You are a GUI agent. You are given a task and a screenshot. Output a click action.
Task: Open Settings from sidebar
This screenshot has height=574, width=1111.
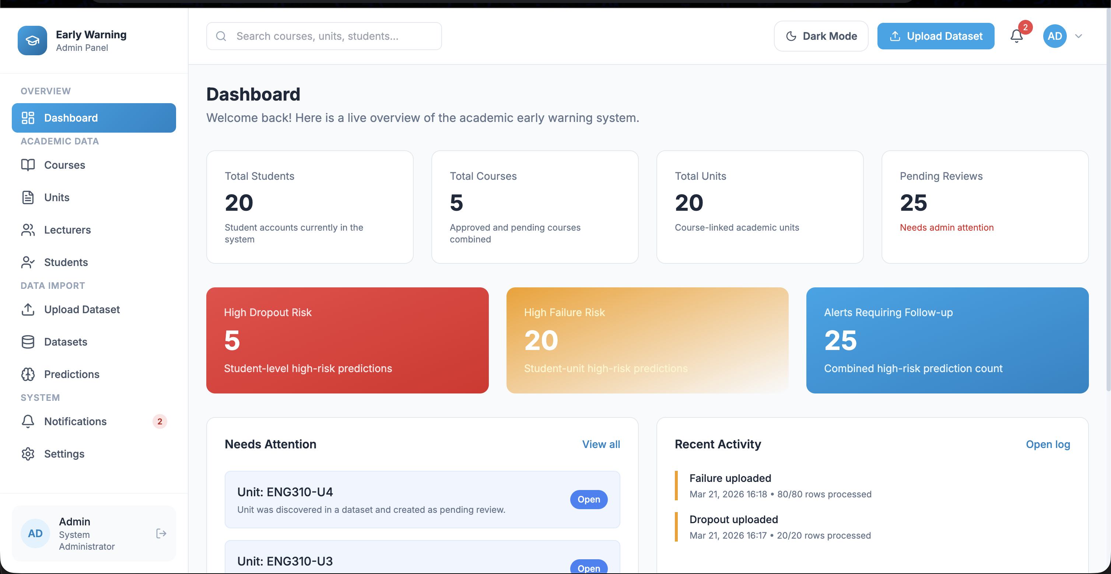(94, 454)
